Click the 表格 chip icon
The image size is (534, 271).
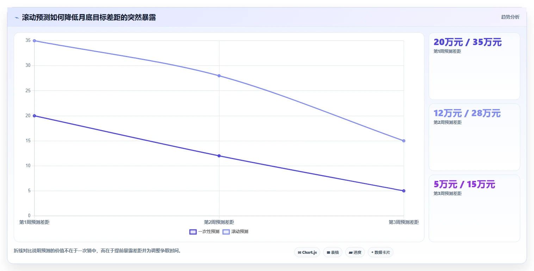tap(328, 252)
